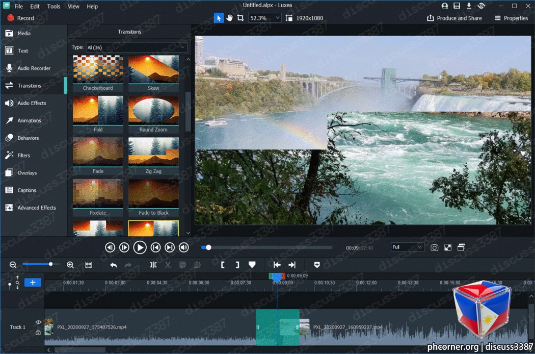Screen dimensions: 535x354
Task: Jump to next clip edge icon
Action: pos(292,265)
